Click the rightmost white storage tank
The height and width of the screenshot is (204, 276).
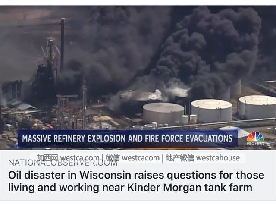click(x=257, y=107)
